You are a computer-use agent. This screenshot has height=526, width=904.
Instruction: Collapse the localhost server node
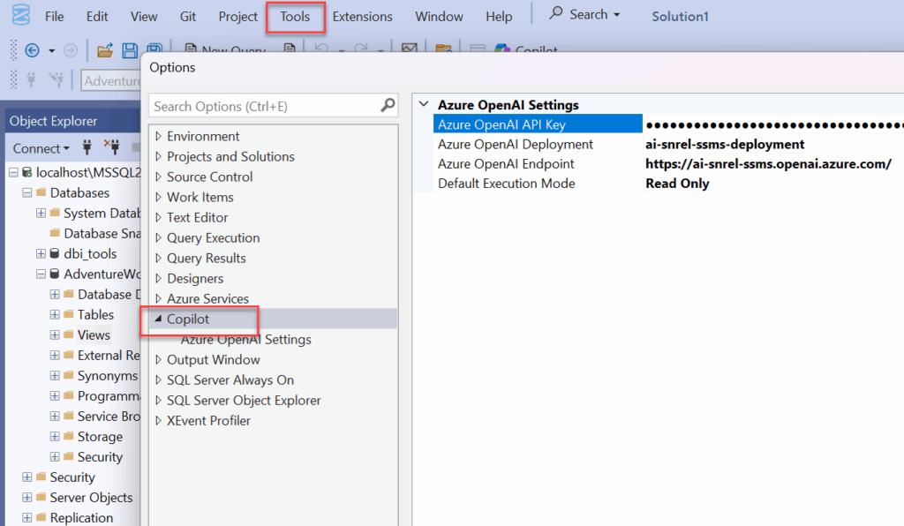13,172
